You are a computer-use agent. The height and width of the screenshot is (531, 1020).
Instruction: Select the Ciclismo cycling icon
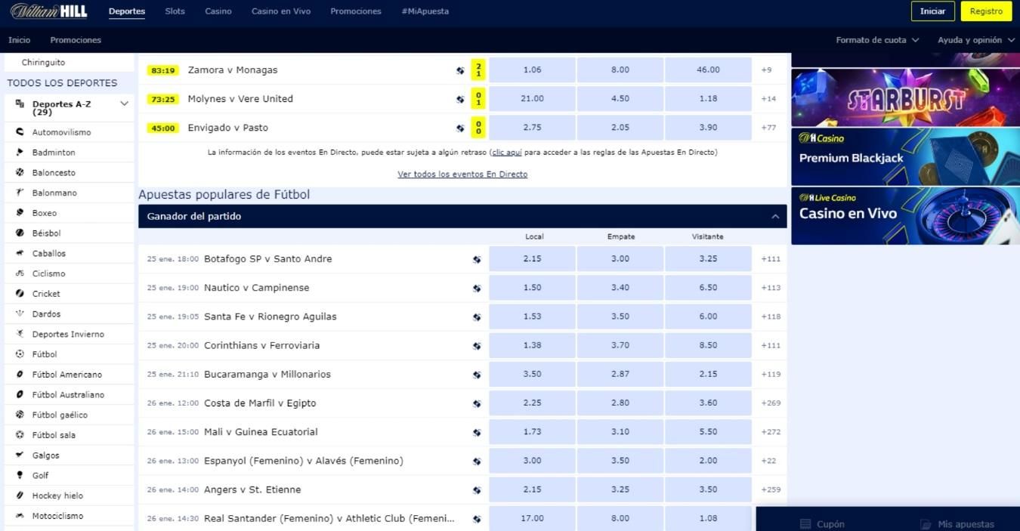coord(19,273)
